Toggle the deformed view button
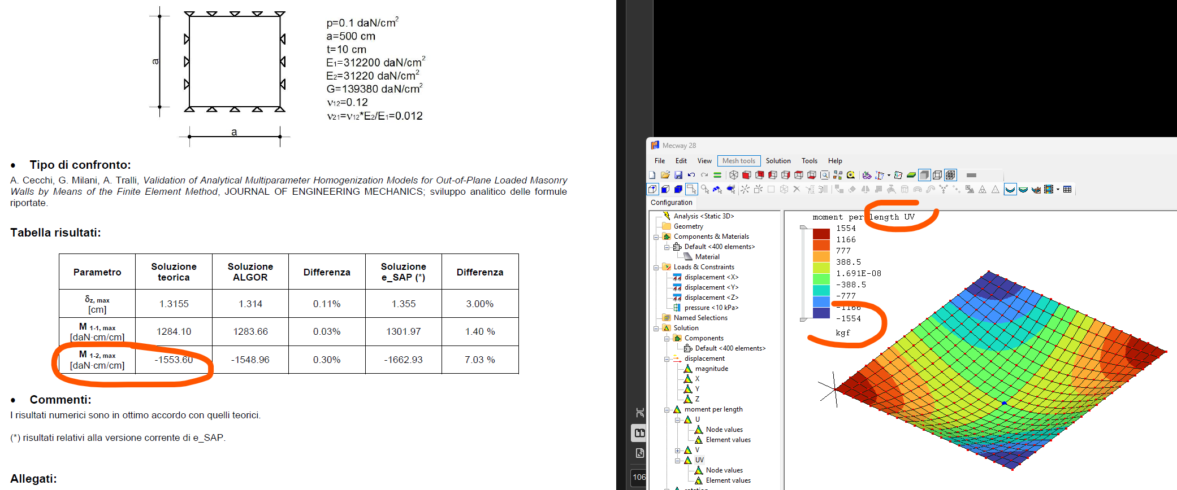Image resolution: width=1177 pixels, height=490 pixels. coord(1010,190)
